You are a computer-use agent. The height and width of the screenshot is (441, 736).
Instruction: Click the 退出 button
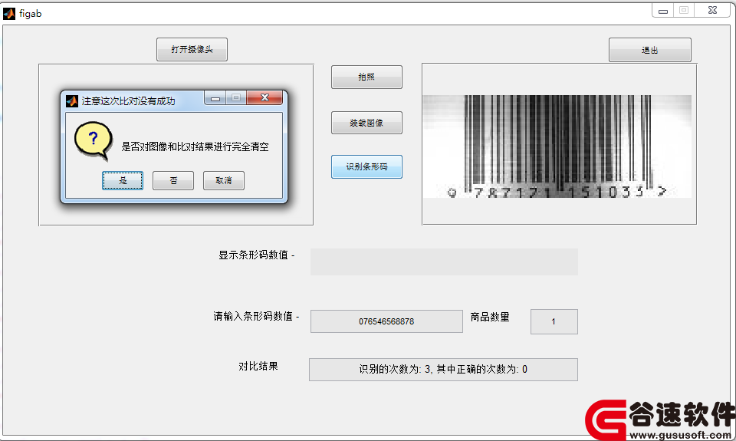650,50
